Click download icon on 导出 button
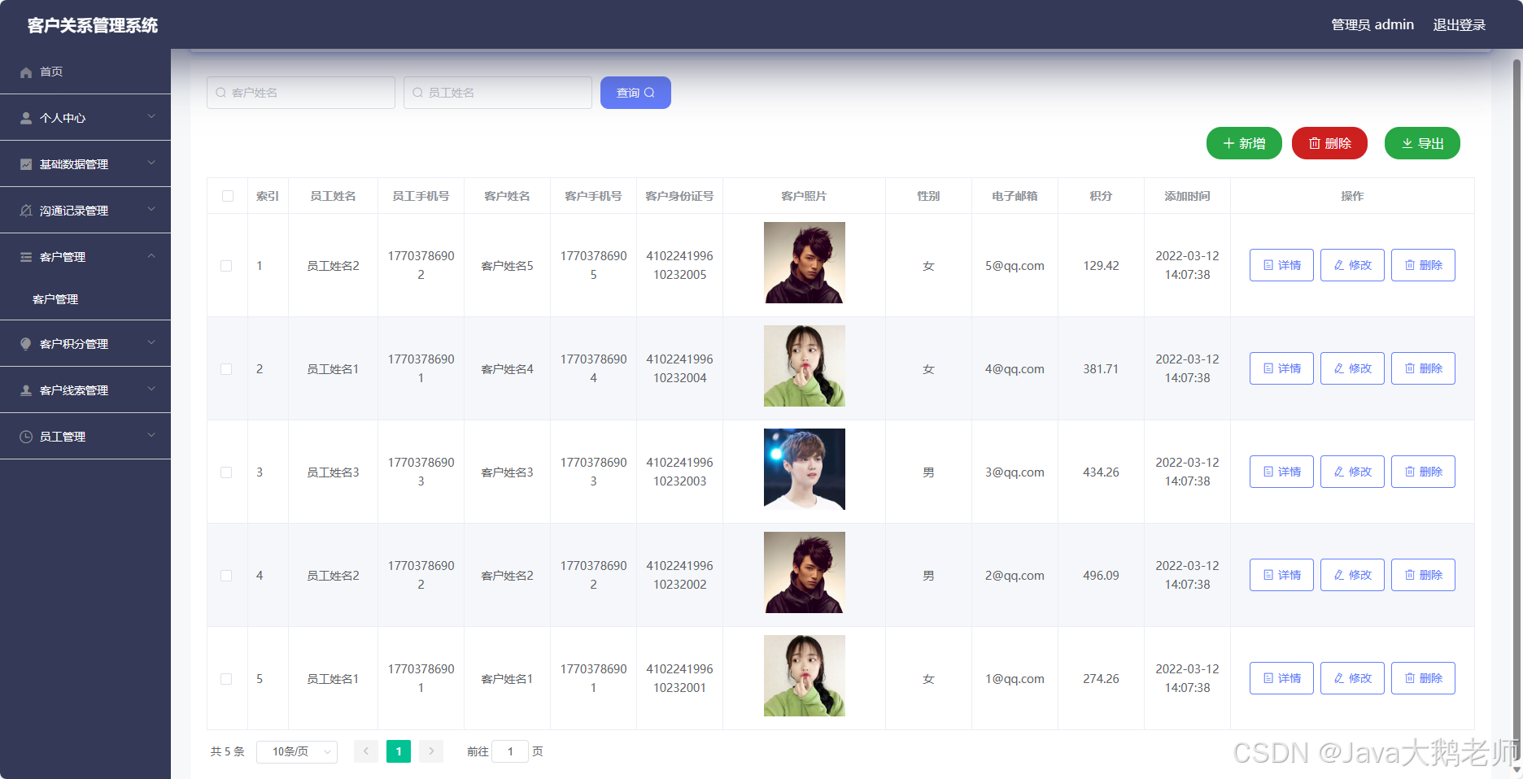 [1407, 143]
